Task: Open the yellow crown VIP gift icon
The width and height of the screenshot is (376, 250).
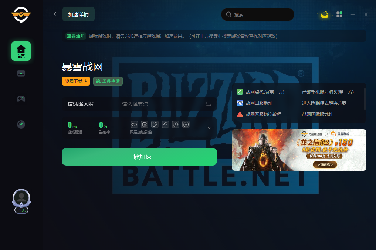Action: [x=325, y=14]
